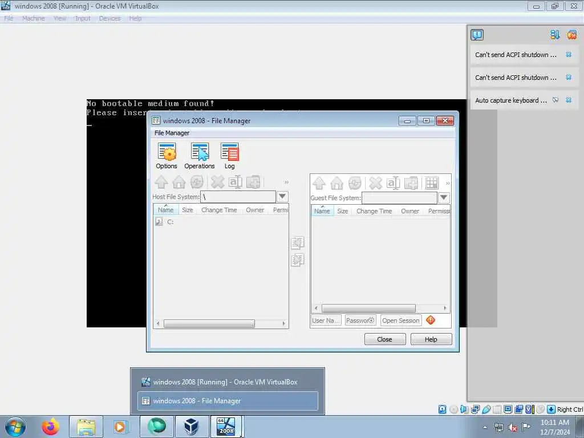Open the Input menu in VirtualBox window
This screenshot has width=584, height=438.
pos(82,18)
